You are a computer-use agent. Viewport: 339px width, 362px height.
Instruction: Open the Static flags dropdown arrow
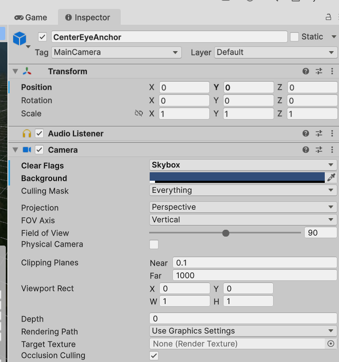click(x=334, y=37)
